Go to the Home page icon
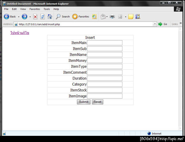The height and width of the screenshot is (142, 185). pyautogui.click(x=50, y=17)
